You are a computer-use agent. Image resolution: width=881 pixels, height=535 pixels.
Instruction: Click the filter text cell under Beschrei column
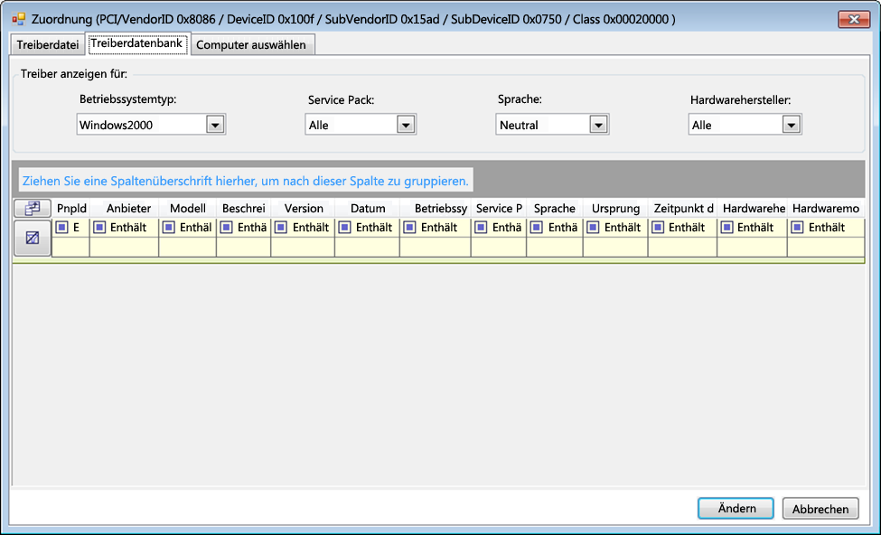pyautogui.click(x=243, y=247)
